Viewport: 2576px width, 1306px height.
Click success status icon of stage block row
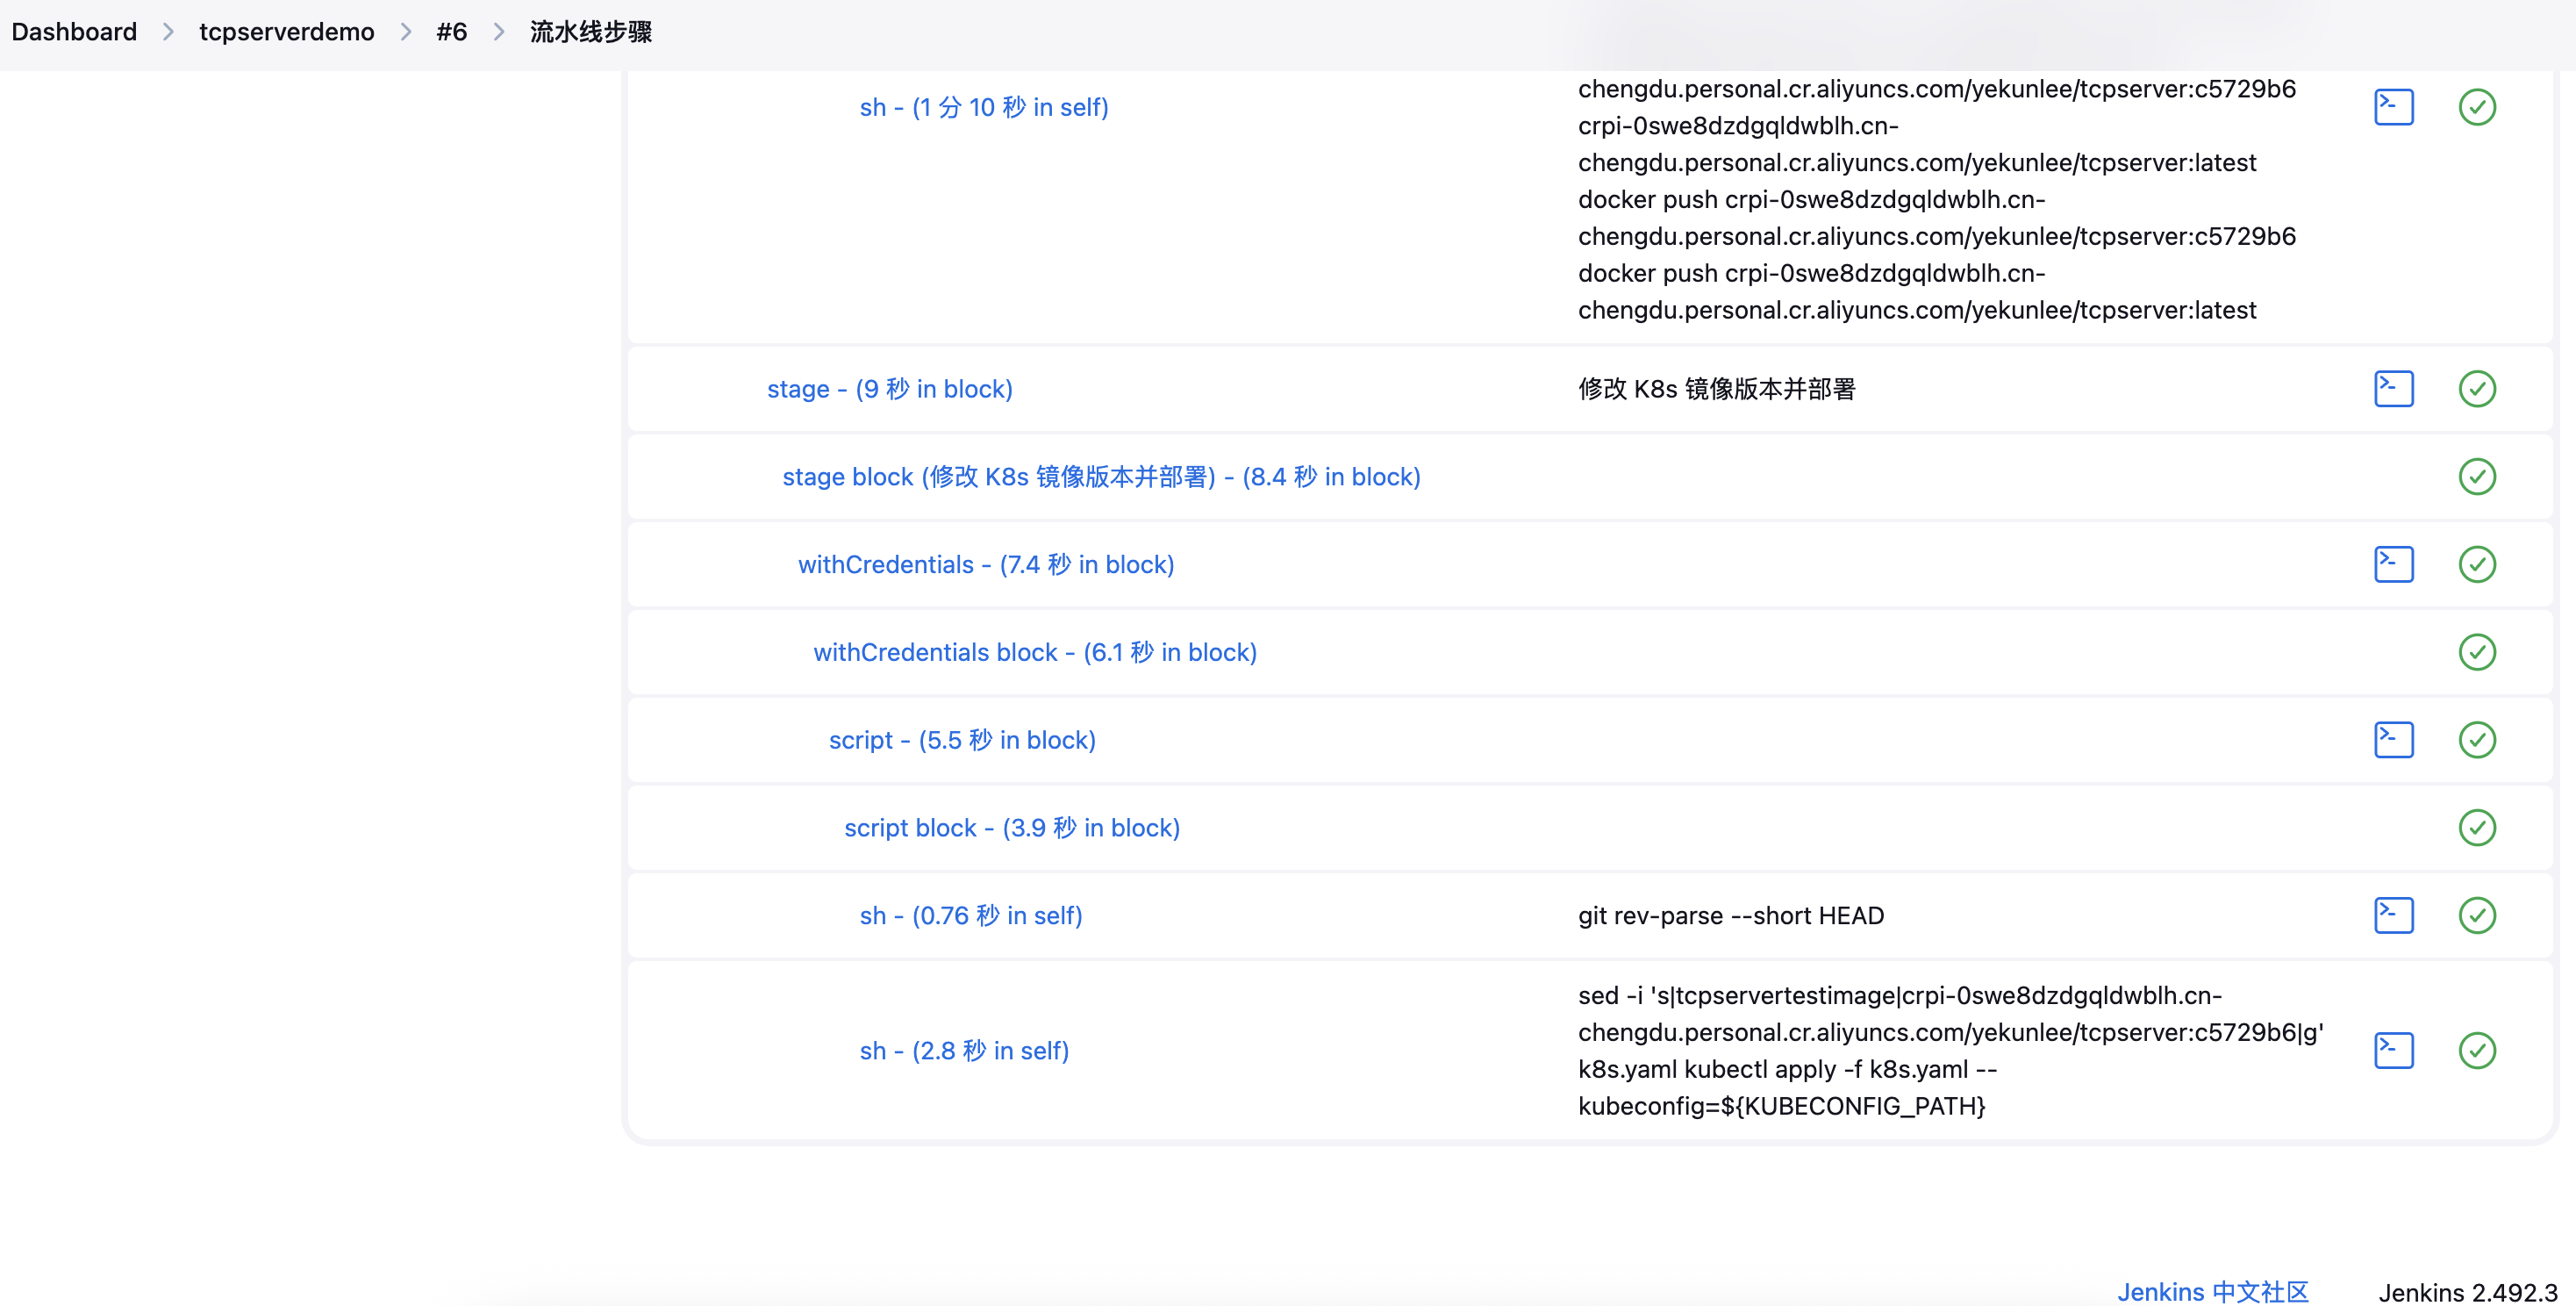click(x=2476, y=477)
